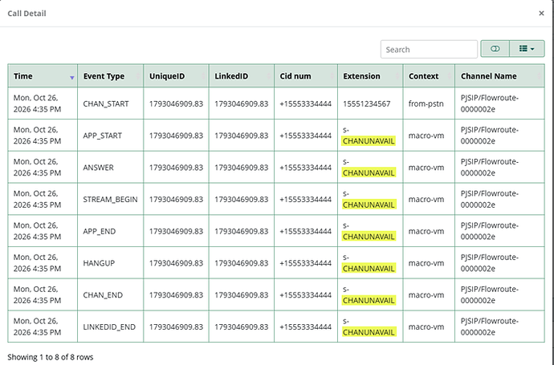Viewport: 554px width, 365px height.
Task: Click the Call Detail dialog title
Action: (x=26, y=14)
